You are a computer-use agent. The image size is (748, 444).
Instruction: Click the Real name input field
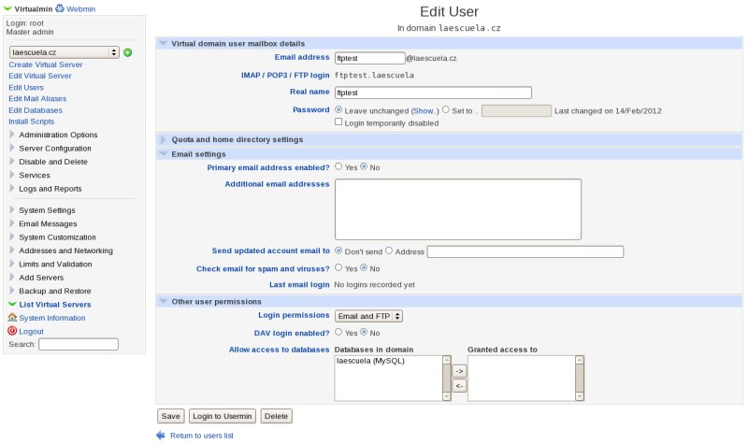432,93
